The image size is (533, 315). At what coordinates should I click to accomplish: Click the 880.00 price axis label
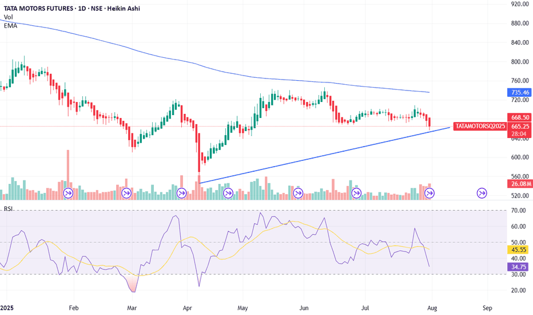click(x=520, y=23)
